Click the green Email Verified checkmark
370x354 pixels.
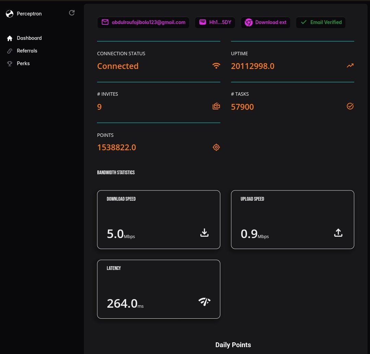(x=303, y=22)
